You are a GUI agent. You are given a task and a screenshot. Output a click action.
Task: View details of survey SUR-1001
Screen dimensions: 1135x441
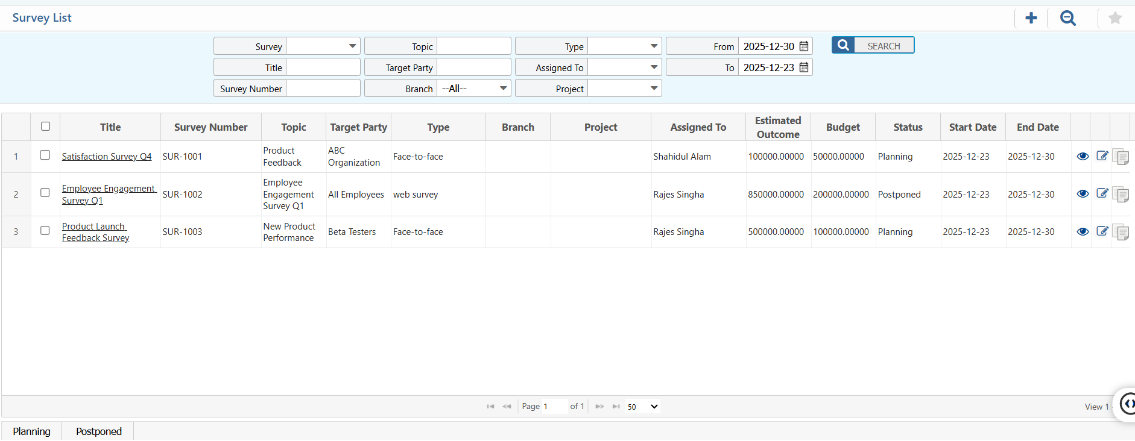pyautogui.click(x=1083, y=157)
